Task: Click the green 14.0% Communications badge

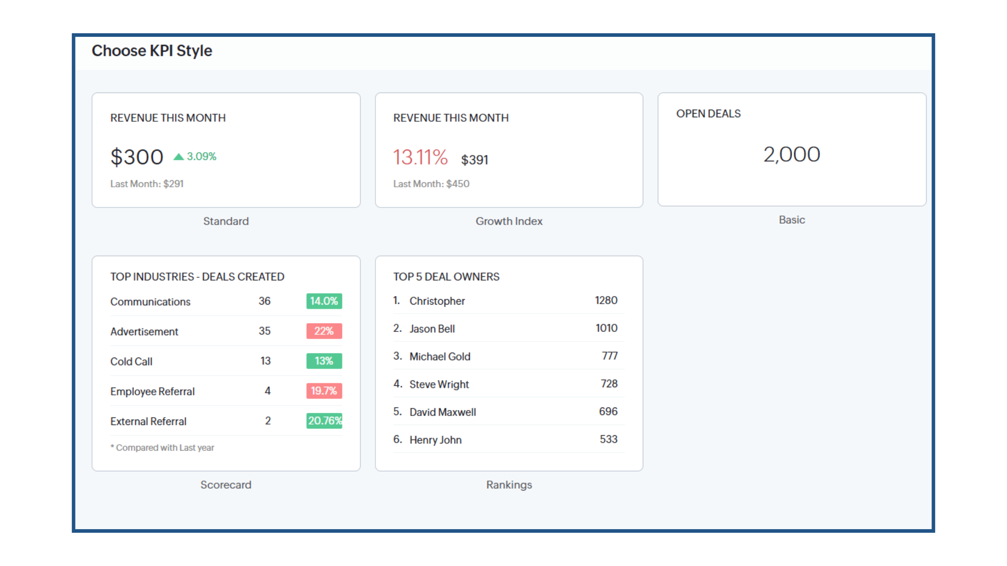Action: pyautogui.click(x=324, y=301)
